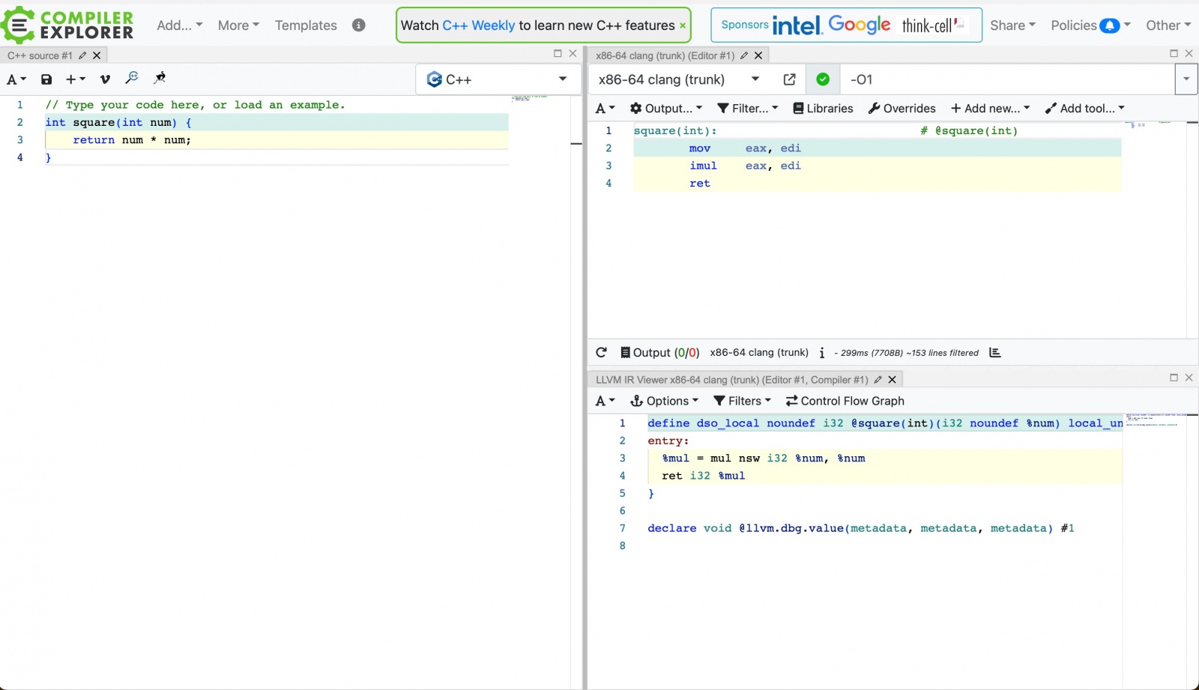Show compiler info 'i' icon in output bar
Image resolution: width=1199 pixels, height=690 pixels.
point(822,353)
